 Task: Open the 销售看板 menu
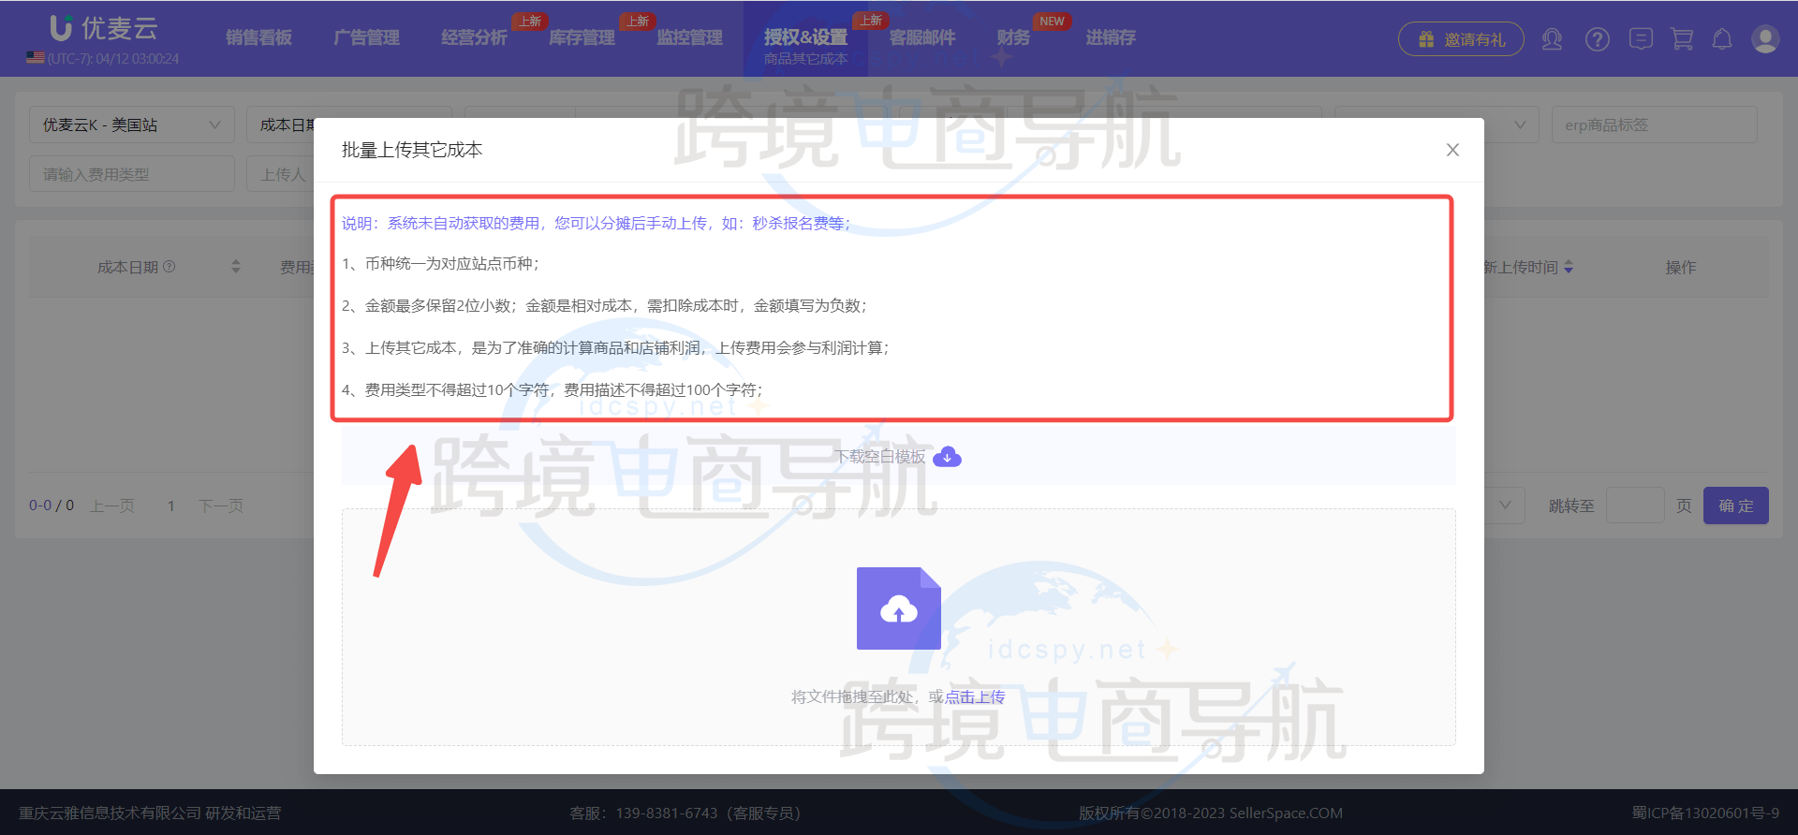258,37
